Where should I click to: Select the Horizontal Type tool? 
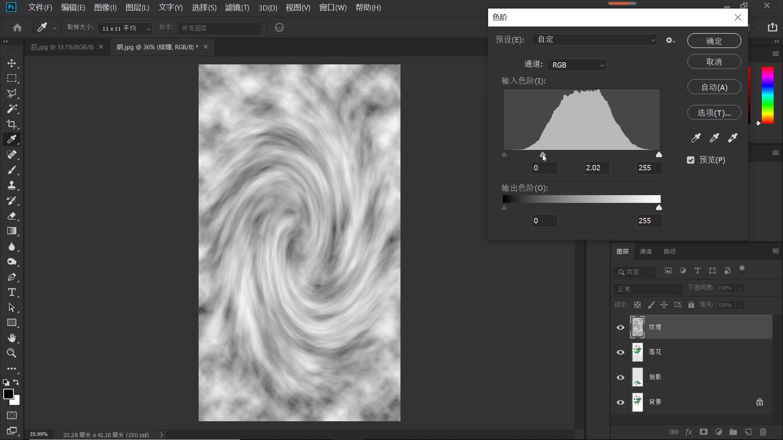[x=12, y=293]
